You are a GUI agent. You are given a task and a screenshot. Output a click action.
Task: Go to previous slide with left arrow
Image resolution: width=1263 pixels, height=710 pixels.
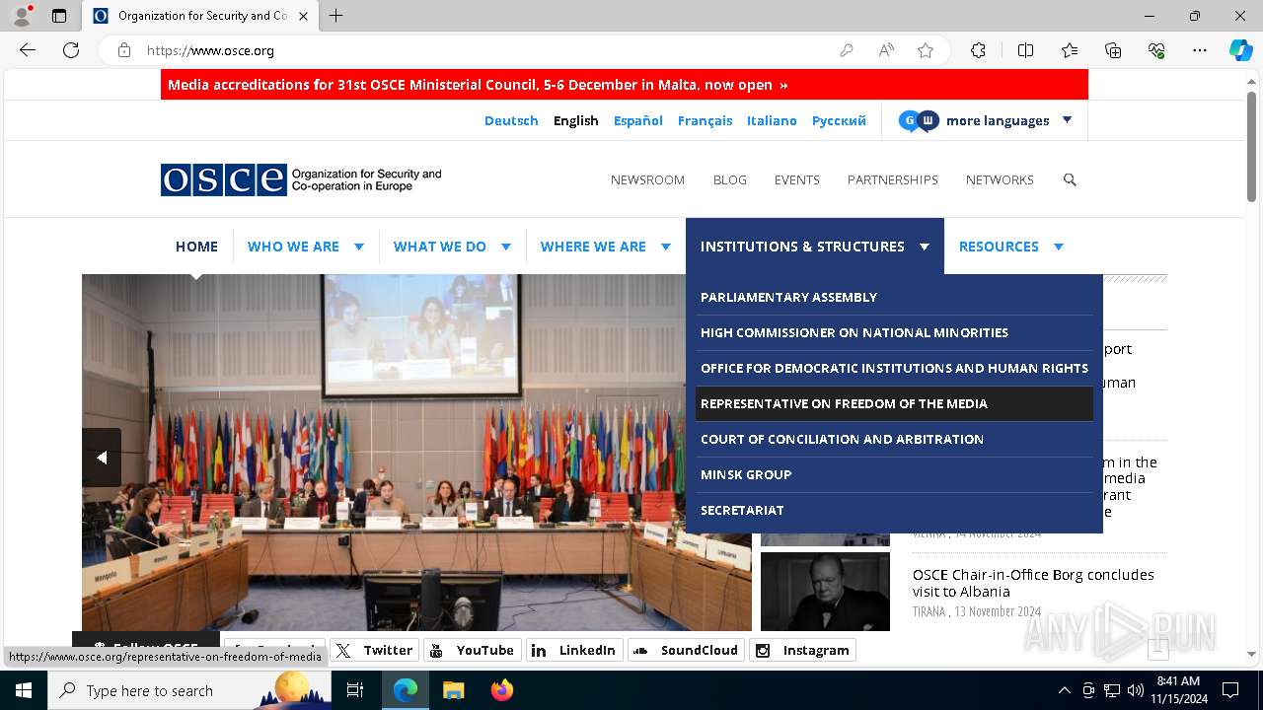click(102, 458)
